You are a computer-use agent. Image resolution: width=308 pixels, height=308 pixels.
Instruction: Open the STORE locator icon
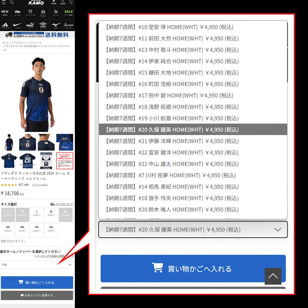coord(54,2)
